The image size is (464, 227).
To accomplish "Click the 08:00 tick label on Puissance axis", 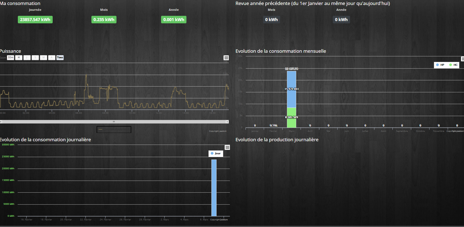I will click(x=105, y=113).
